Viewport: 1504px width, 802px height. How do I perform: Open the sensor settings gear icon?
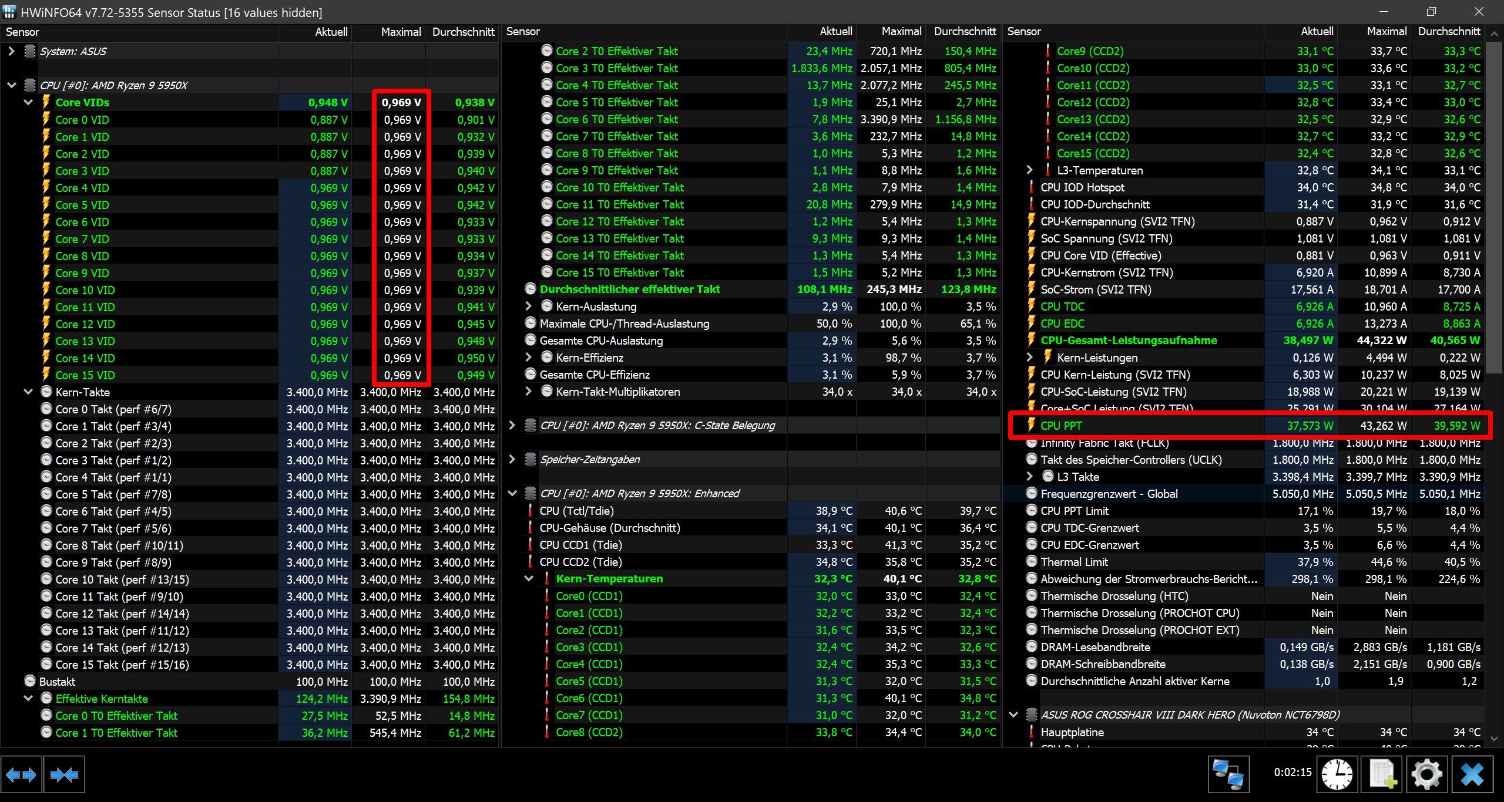(x=1426, y=775)
